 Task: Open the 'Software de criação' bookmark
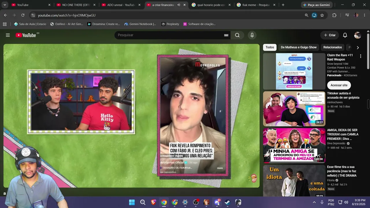tap(199, 24)
